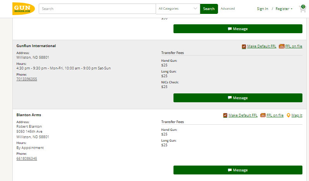The height and width of the screenshot is (181, 309).
Task: Open the Advanced search link
Action: tap(228, 8)
